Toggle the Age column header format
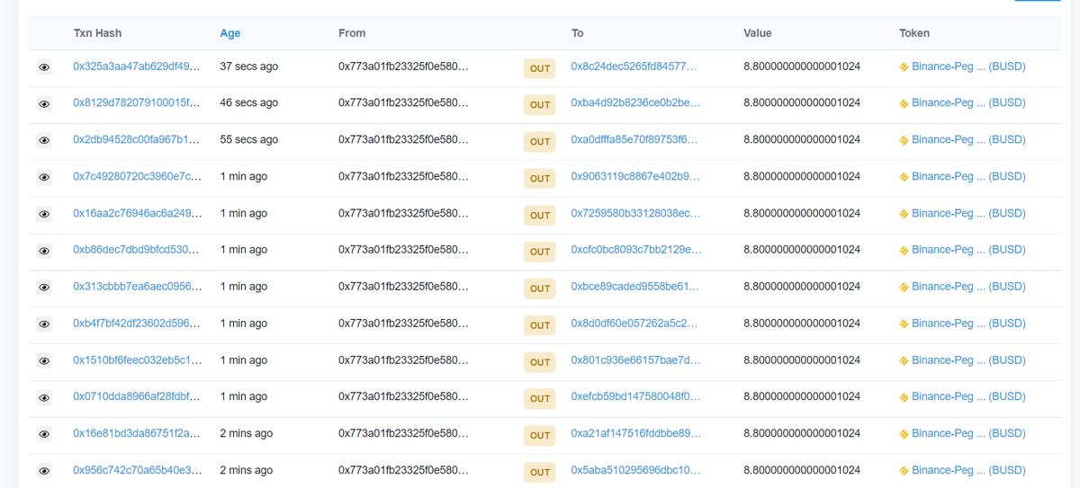Image resolution: width=1080 pixels, height=488 pixels. point(230,33)
